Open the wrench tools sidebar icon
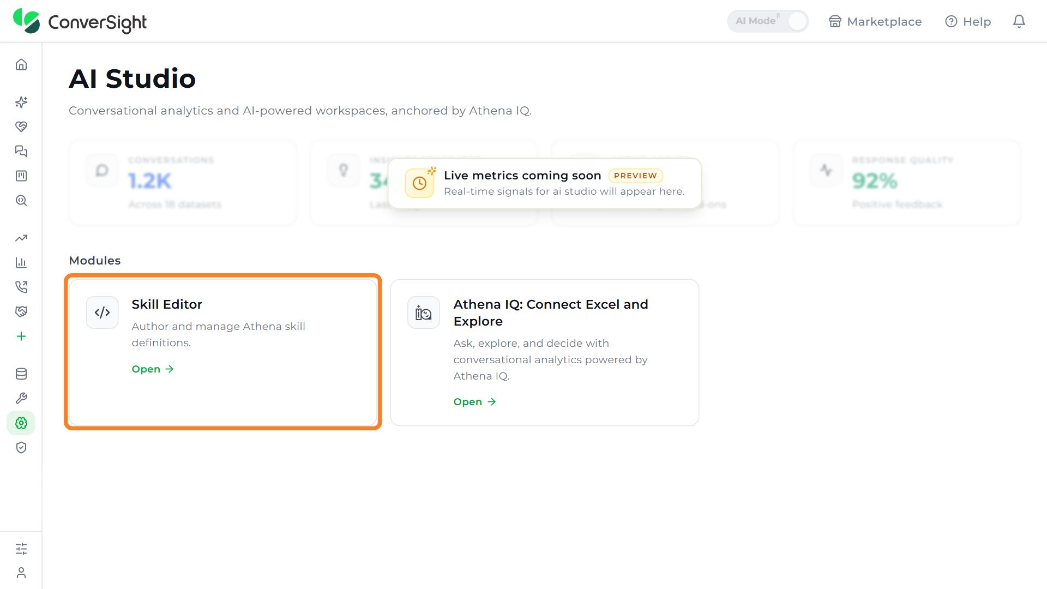The image size is (1047, 589). (x=21, y=398)
